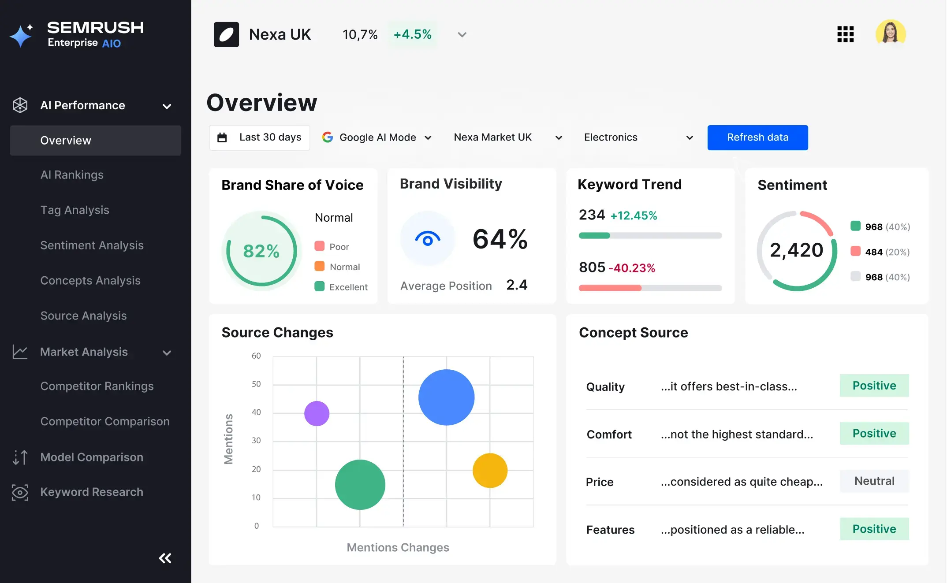
Task: Open the apps grid icon in top right
Action: (845, 34)
